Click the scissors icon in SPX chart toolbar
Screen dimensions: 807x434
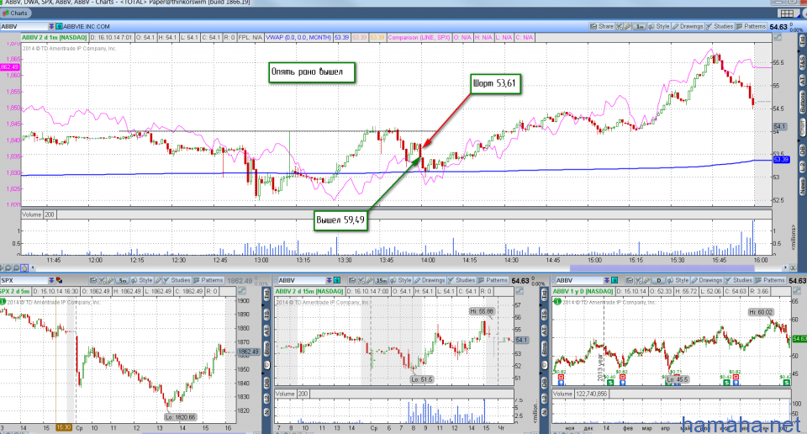[102, 281]
